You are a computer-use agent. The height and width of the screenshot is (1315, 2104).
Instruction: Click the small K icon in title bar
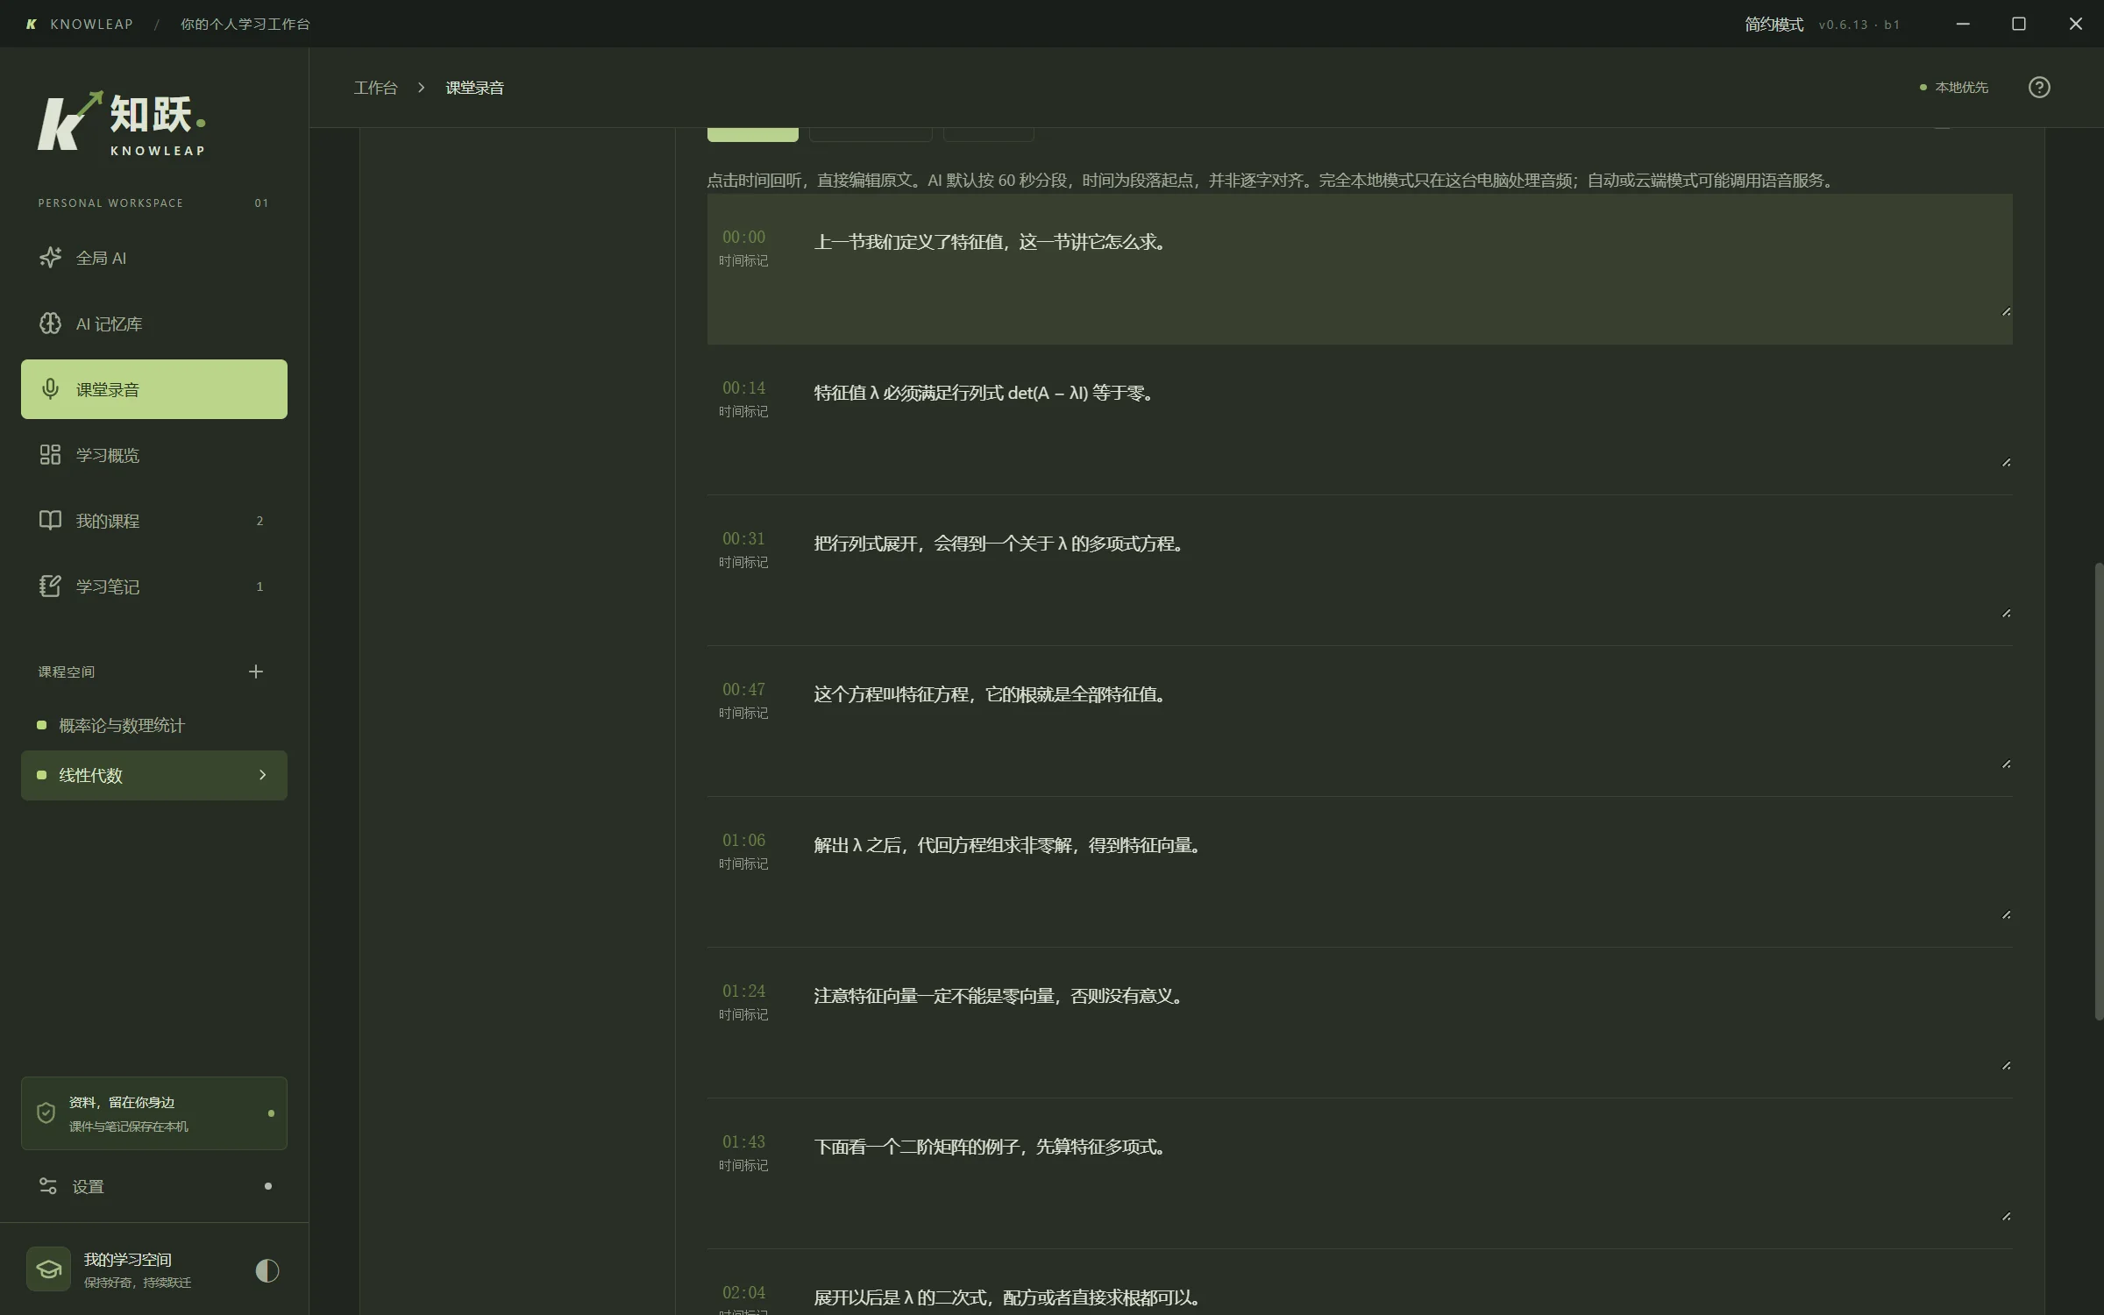click(x=32, y=24)
